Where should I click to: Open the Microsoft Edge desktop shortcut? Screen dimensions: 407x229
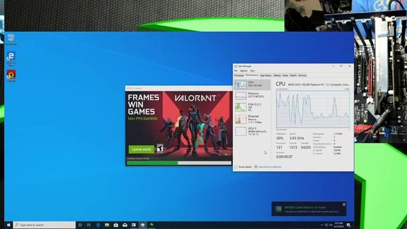coord(11,59)
